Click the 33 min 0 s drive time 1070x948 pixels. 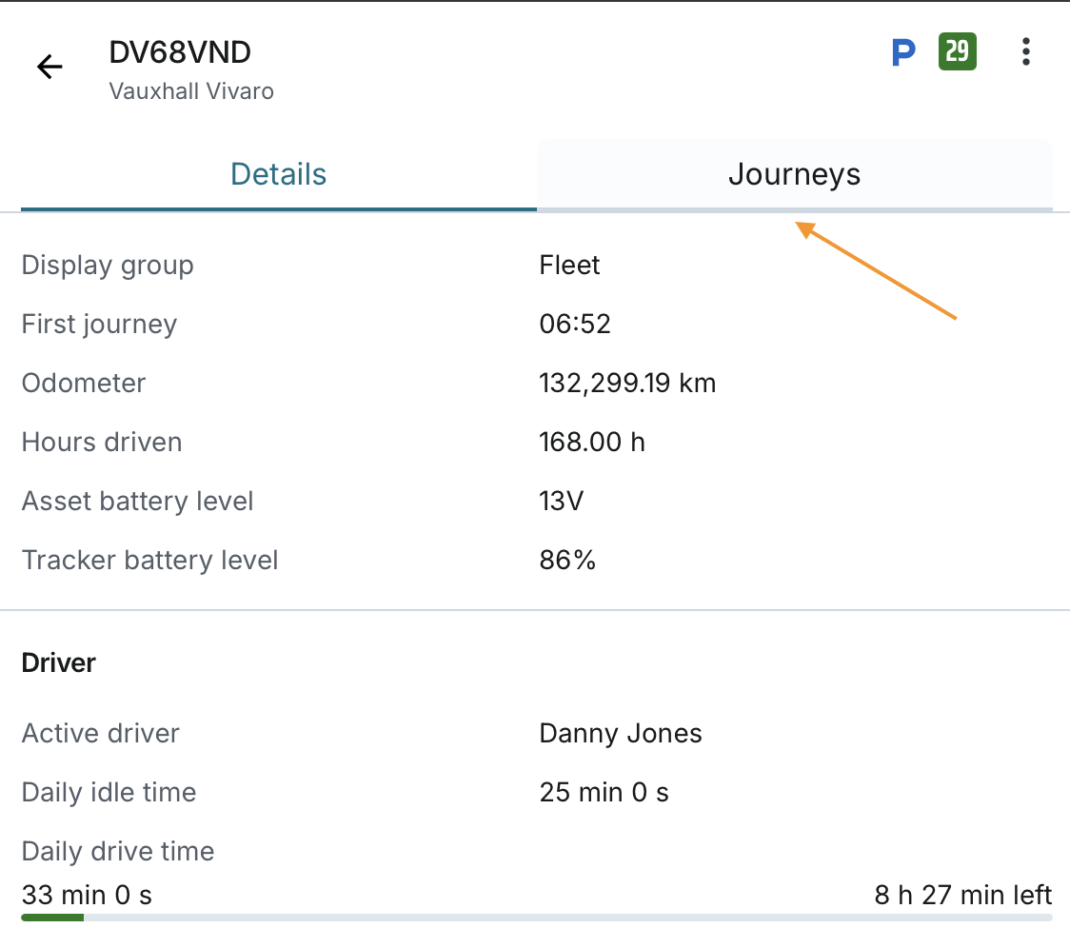pos(87,896)
